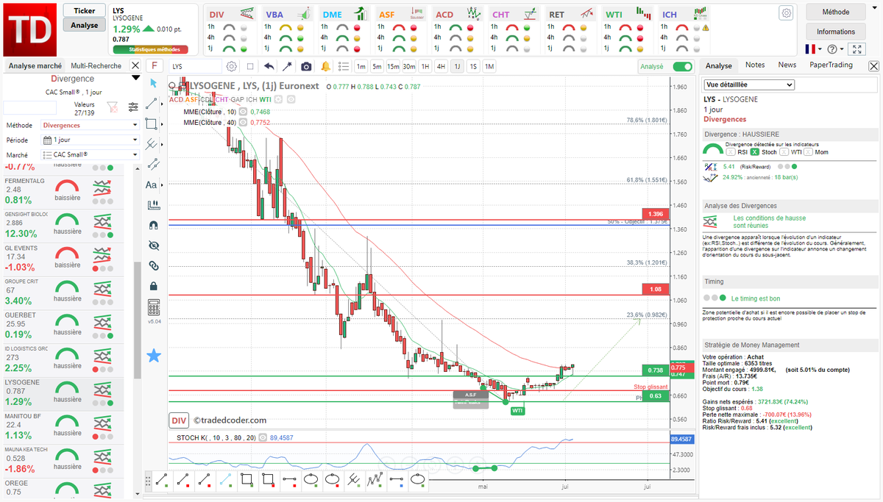Click the Méthode button top right
Screen dimensions: 883x502
[x=836, y=12]
